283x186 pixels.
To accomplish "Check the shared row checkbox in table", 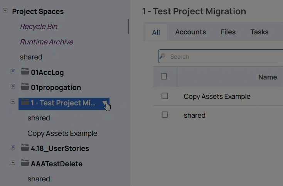I will pyautogui.click(x=165, y=115).
